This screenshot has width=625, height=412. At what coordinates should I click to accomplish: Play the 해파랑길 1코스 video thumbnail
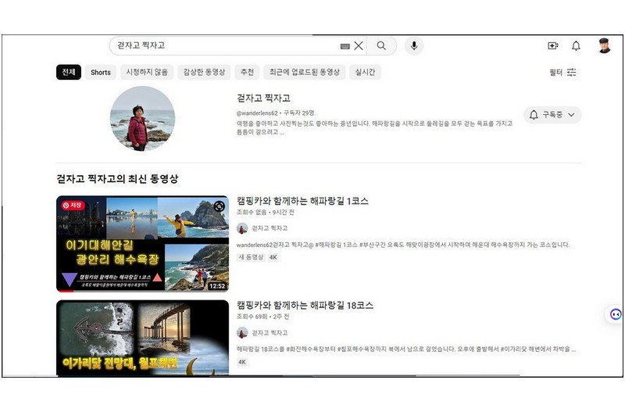click(143, 244)
